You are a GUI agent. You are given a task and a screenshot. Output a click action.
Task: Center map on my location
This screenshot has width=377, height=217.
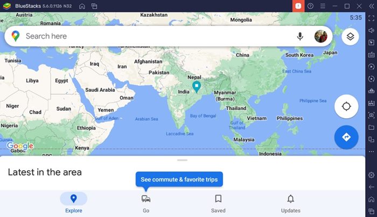(346, 106)
